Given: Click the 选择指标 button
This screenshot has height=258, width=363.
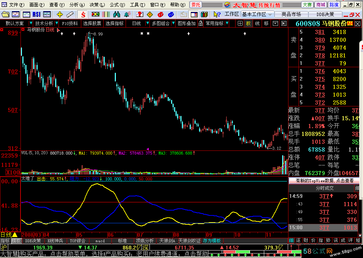Looking at the screenshot, I should 114,24.
